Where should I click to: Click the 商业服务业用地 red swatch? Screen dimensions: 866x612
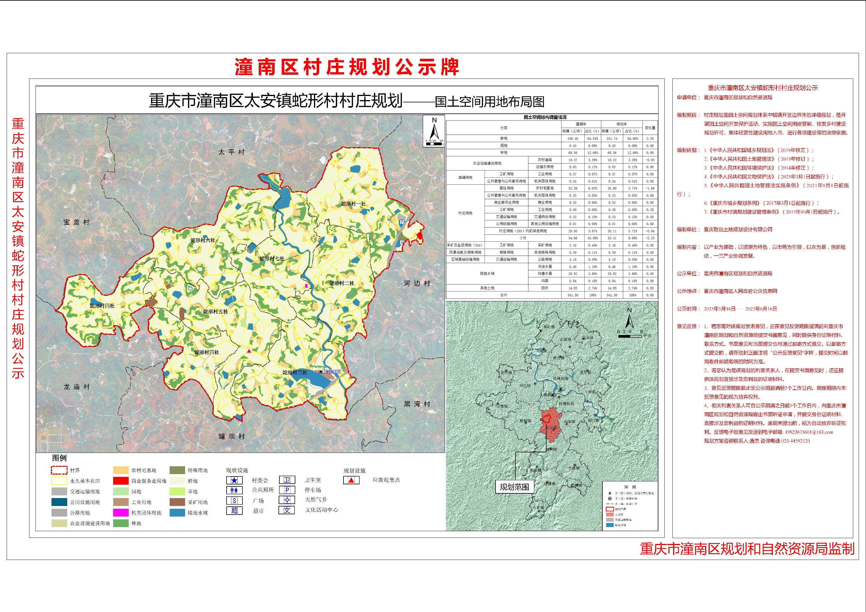click(x=121, y=481)
